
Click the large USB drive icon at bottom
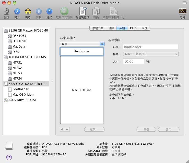[x=9, y=146]
